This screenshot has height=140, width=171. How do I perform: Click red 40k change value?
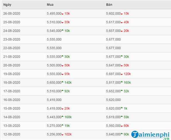(126, 22)
